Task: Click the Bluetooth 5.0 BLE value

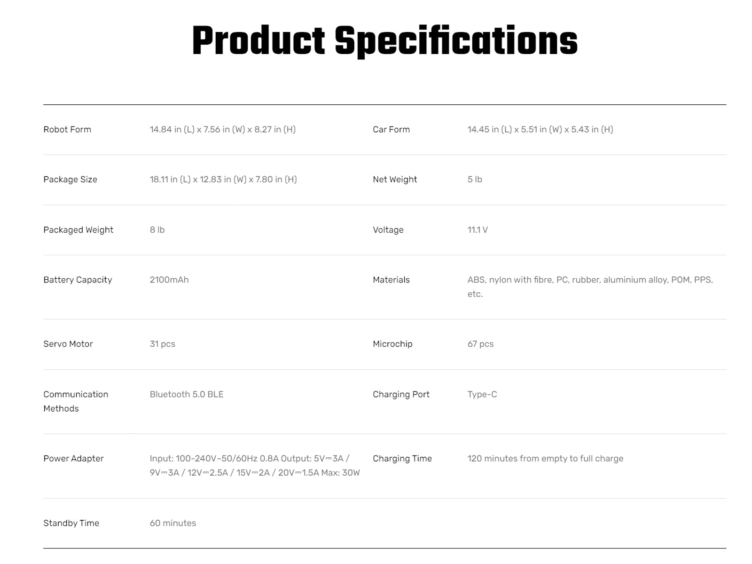Action: [x=187, y=394]
